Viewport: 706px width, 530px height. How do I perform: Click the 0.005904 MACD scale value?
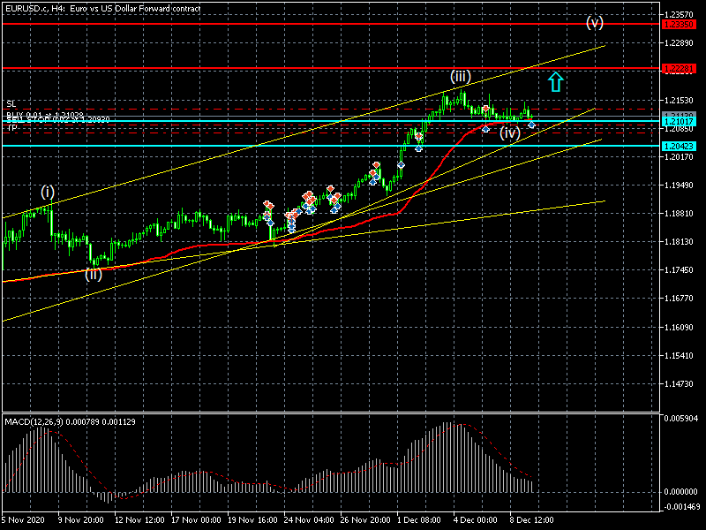[x=681, y=419]
